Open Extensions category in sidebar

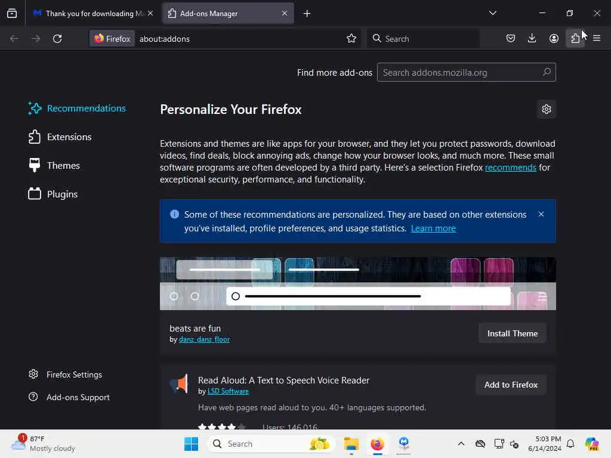pyautogui.click(x=60, y=137)
